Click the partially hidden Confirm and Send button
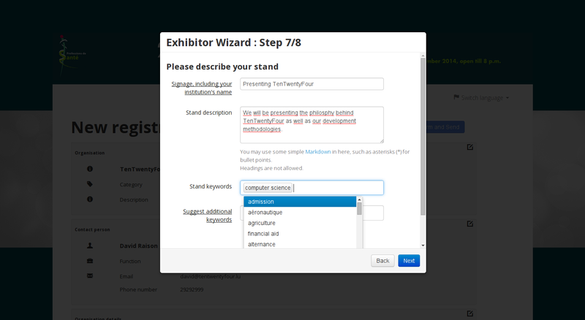This screenshot has width=585, height=320. [445, 127]
